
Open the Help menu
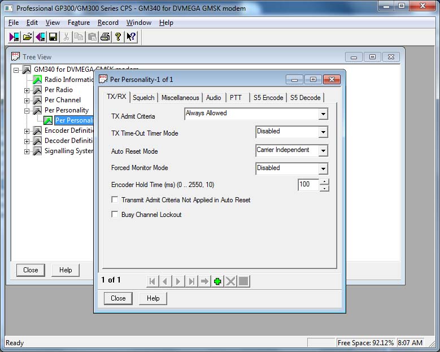coord(166,23)
